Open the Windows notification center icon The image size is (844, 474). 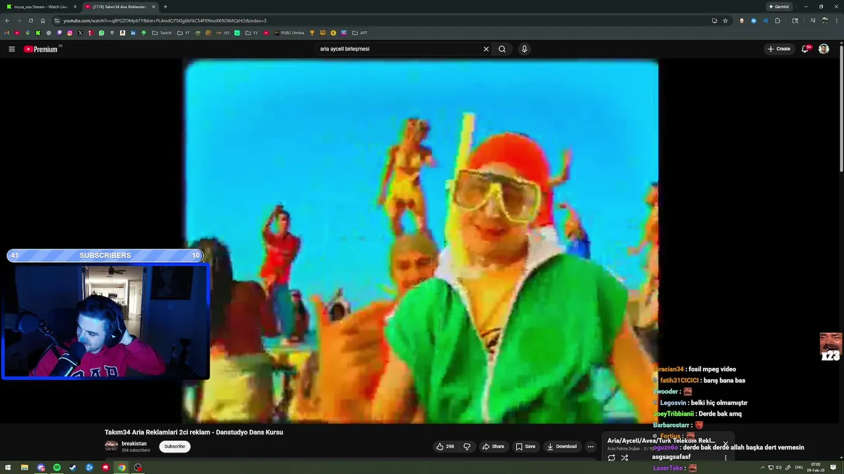point(833,467)
